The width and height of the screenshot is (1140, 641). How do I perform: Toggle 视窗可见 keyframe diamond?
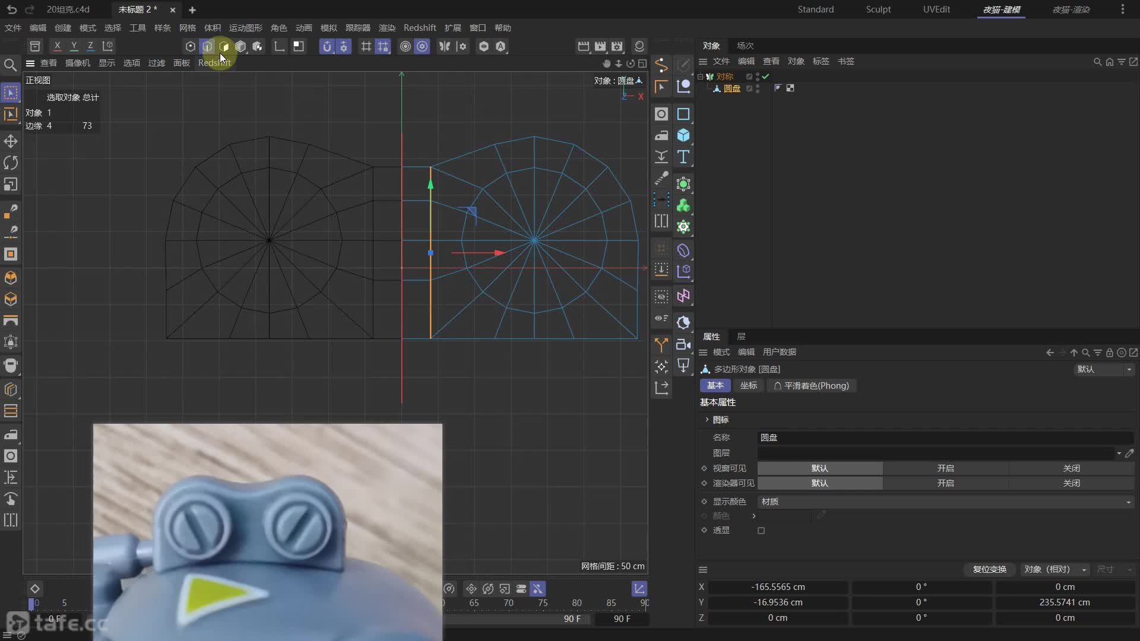pyautogui.click(x=704, y=468)
